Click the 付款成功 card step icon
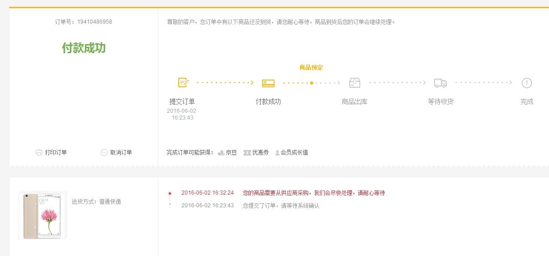This screenshot has height=256, width=549. click(x=268, y=83)
